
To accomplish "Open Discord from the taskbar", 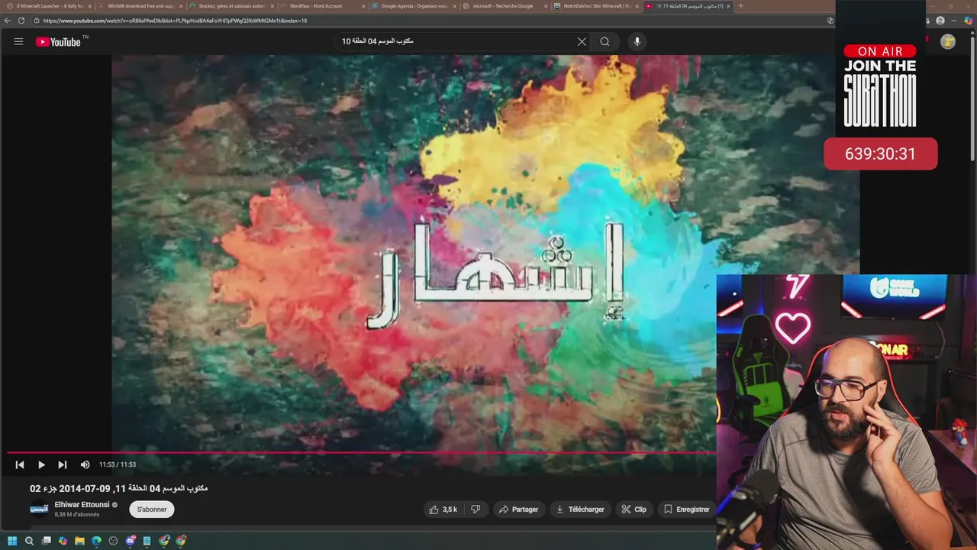I will coord(130,541).
